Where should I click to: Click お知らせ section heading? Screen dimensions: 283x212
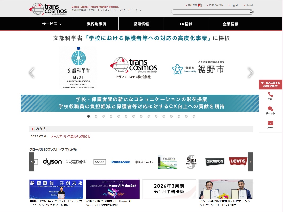[x=39, y=129]
